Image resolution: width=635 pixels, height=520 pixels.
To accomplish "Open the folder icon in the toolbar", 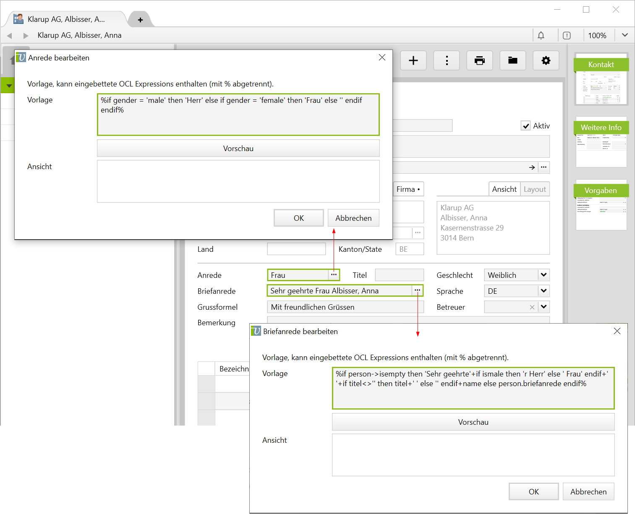I will [512, 60].
